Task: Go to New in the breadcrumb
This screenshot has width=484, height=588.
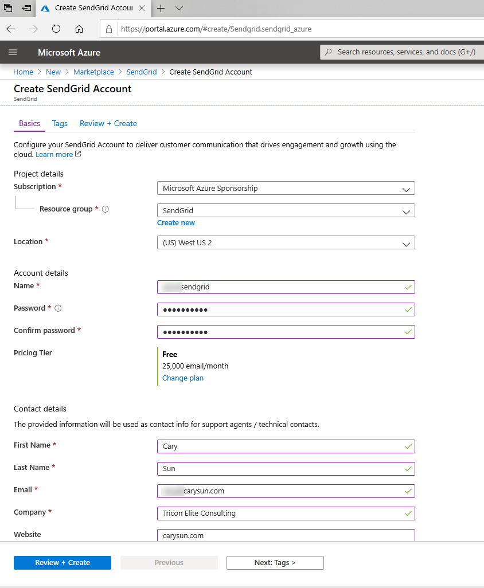Action: (x=53, y=72)
